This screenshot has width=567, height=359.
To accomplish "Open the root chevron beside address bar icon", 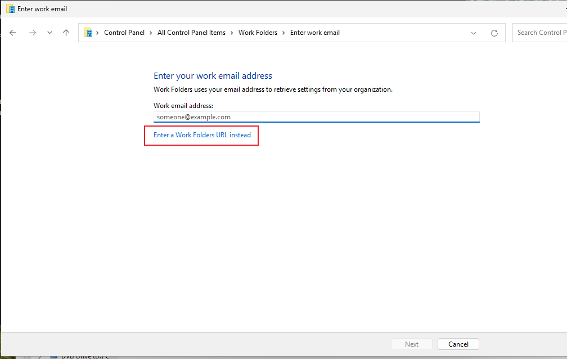I will pos(97,33).
